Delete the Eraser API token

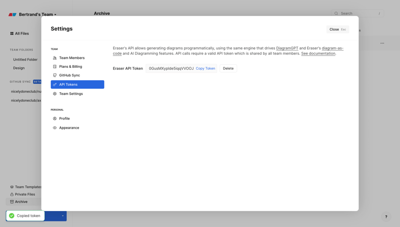228,68
